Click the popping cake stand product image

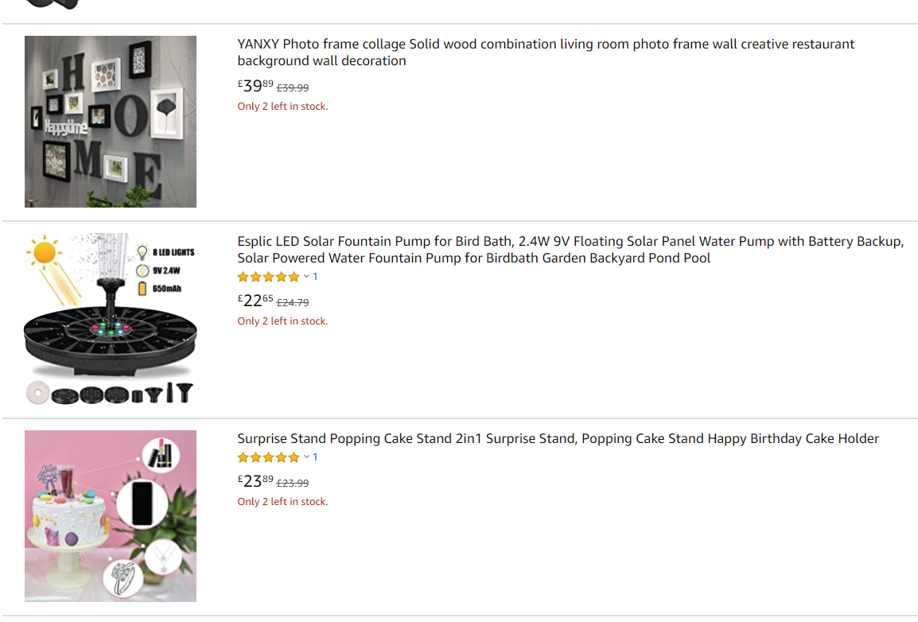(x=111, y=516)
